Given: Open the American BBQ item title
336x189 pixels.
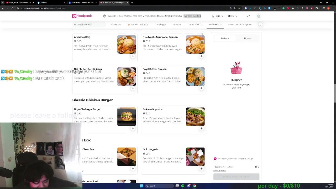Looking at the screenshot, I should tap(82, 37).
